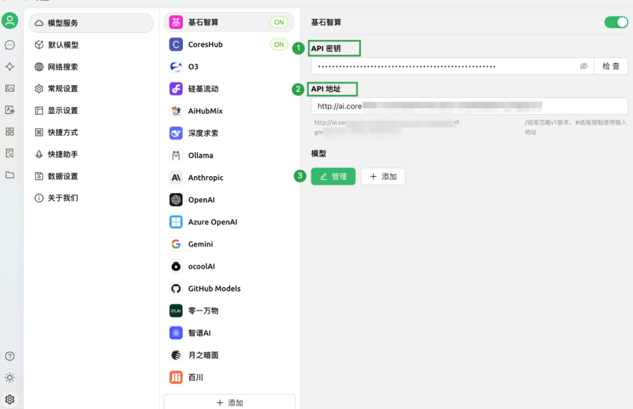Select the 硅基流动 provider icon
The image size is (633, 409).
coord(176,89)
